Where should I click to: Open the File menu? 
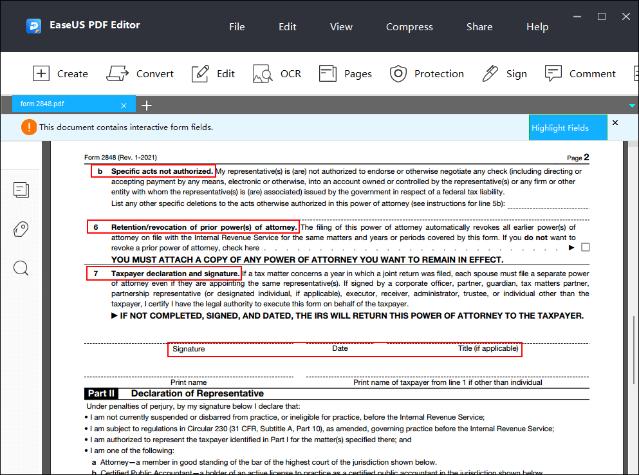[237, 27]
